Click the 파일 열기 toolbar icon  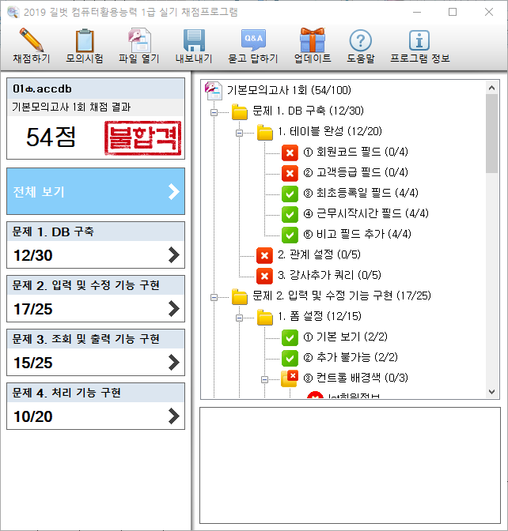tap(139, 41)
